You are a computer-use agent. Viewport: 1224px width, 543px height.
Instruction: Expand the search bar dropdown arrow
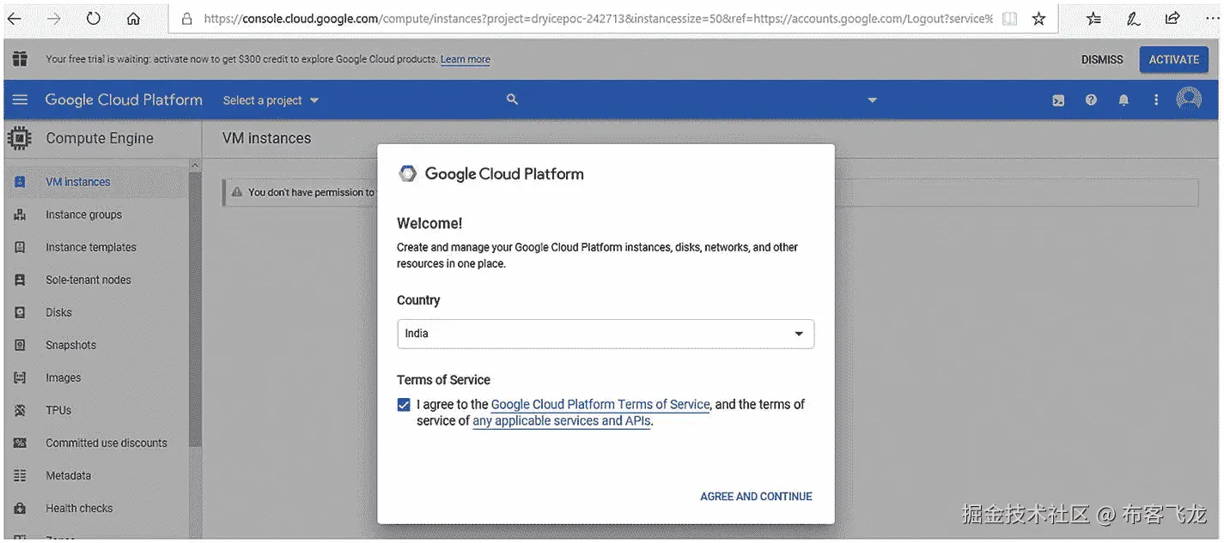point(872,100)
